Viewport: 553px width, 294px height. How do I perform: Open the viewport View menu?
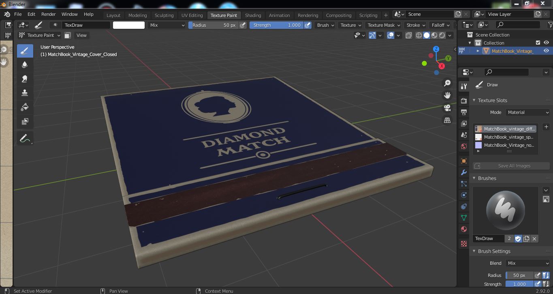(81, 35)
